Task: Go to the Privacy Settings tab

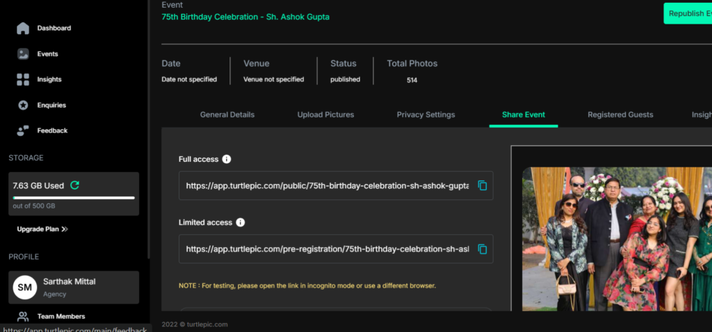Action: click(426, 115)
